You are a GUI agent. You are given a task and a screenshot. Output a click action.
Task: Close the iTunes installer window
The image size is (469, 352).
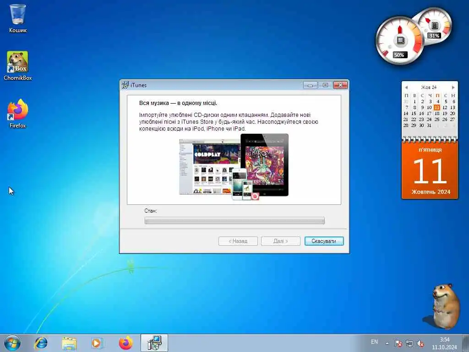[x=340, y=85]
